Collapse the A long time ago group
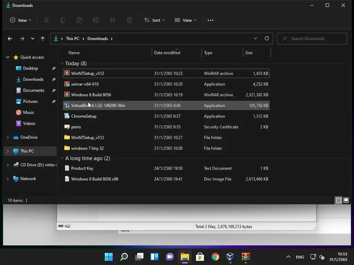 coord(62,158)
